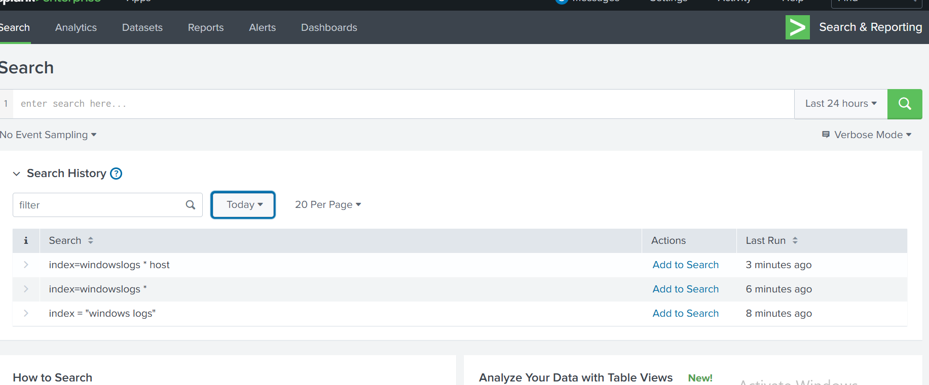Open the Last 24 hours time picker
Screen dimensions: 929x385
click(840, 104)
